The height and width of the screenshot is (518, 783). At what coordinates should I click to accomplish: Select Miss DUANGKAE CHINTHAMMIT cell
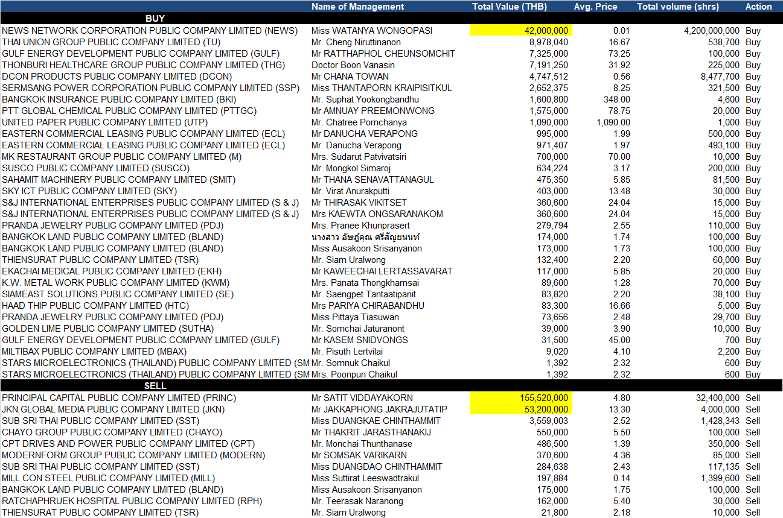pyautogui.click(x=377, y=421)
